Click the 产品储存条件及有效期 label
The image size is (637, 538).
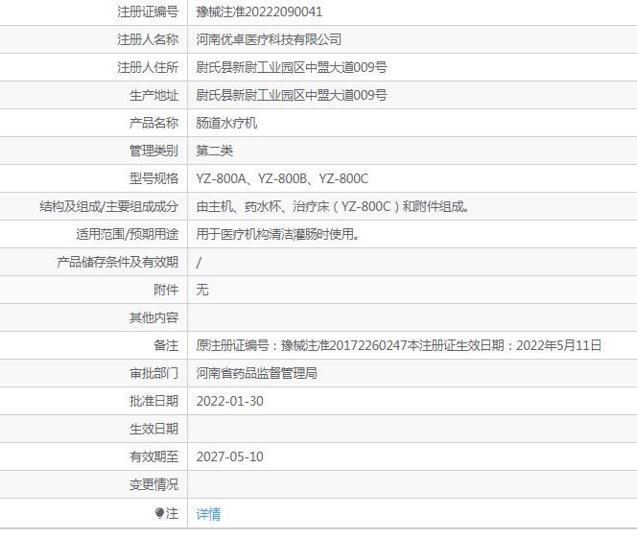coord(117,262)
